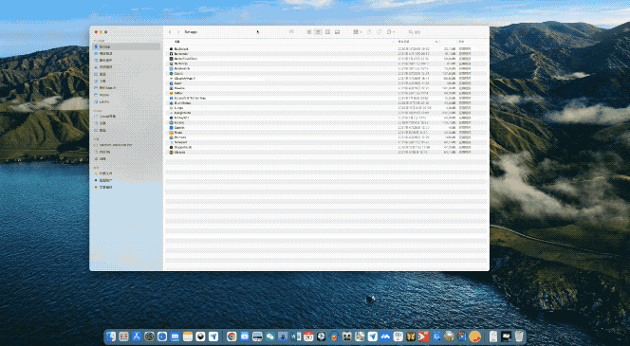Select the Permute app row
Image resolution: width=630 pixels, height=346 pixels.
(x=325, y=137)
